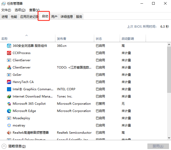The image size is (171, 150).
Task: Select the Realtek speaker icon
Action: (x=9, y=133)
